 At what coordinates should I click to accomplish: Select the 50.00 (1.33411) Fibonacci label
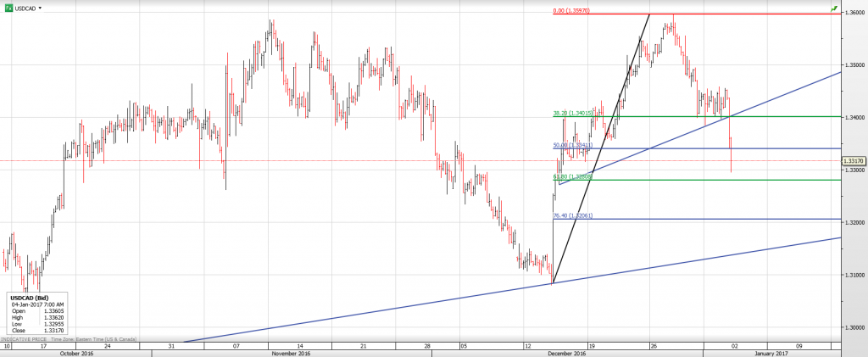[x=573, y=146]
